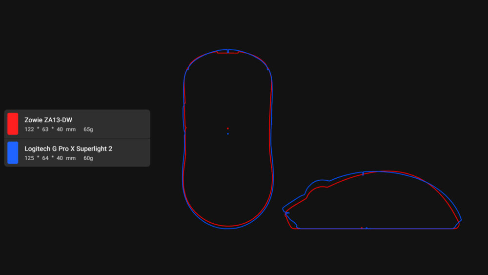Select the Zowie ZA13-DW mouse name
This screenshot has height=275, width=488.
(48, 120)
